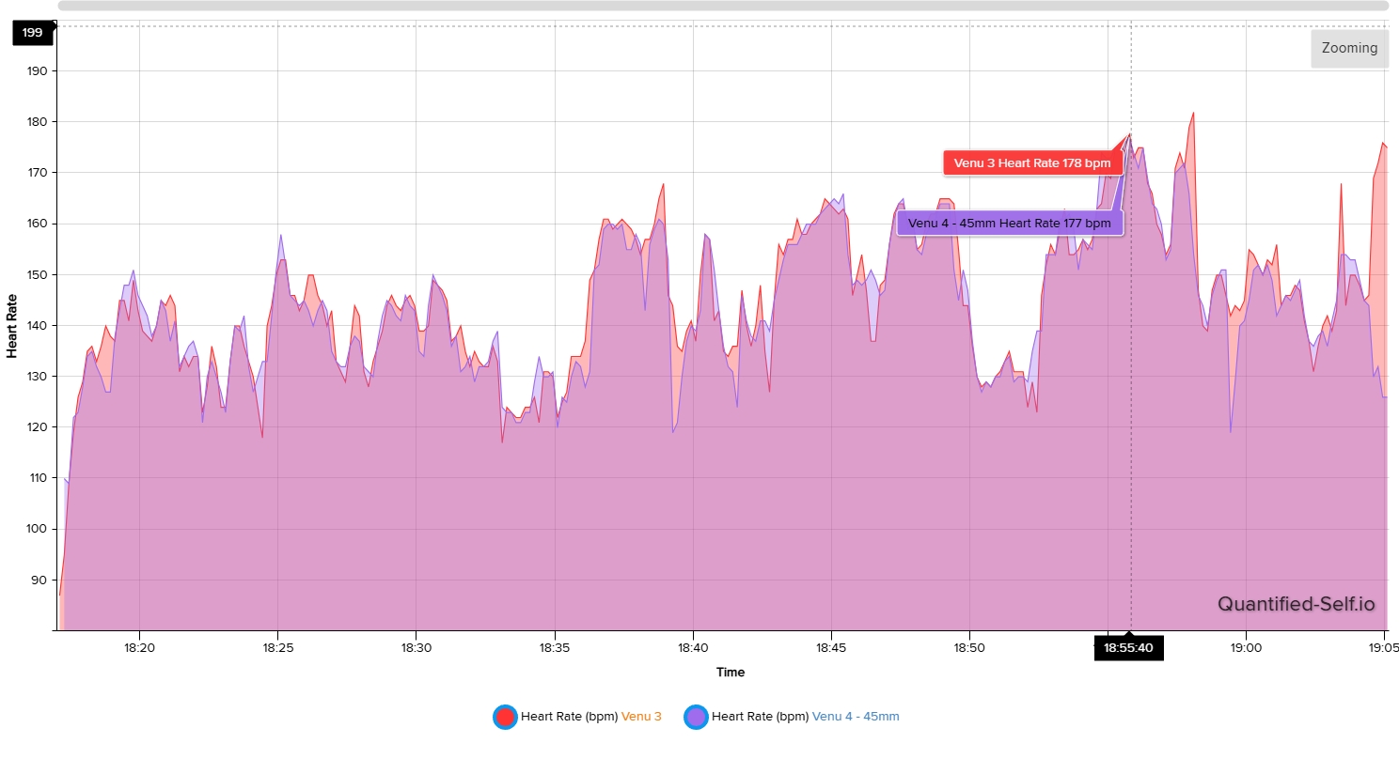Click the 18:55:40 time cursor label
The width and height of the screenshot is (1399, 774).
click(1128, 648)
